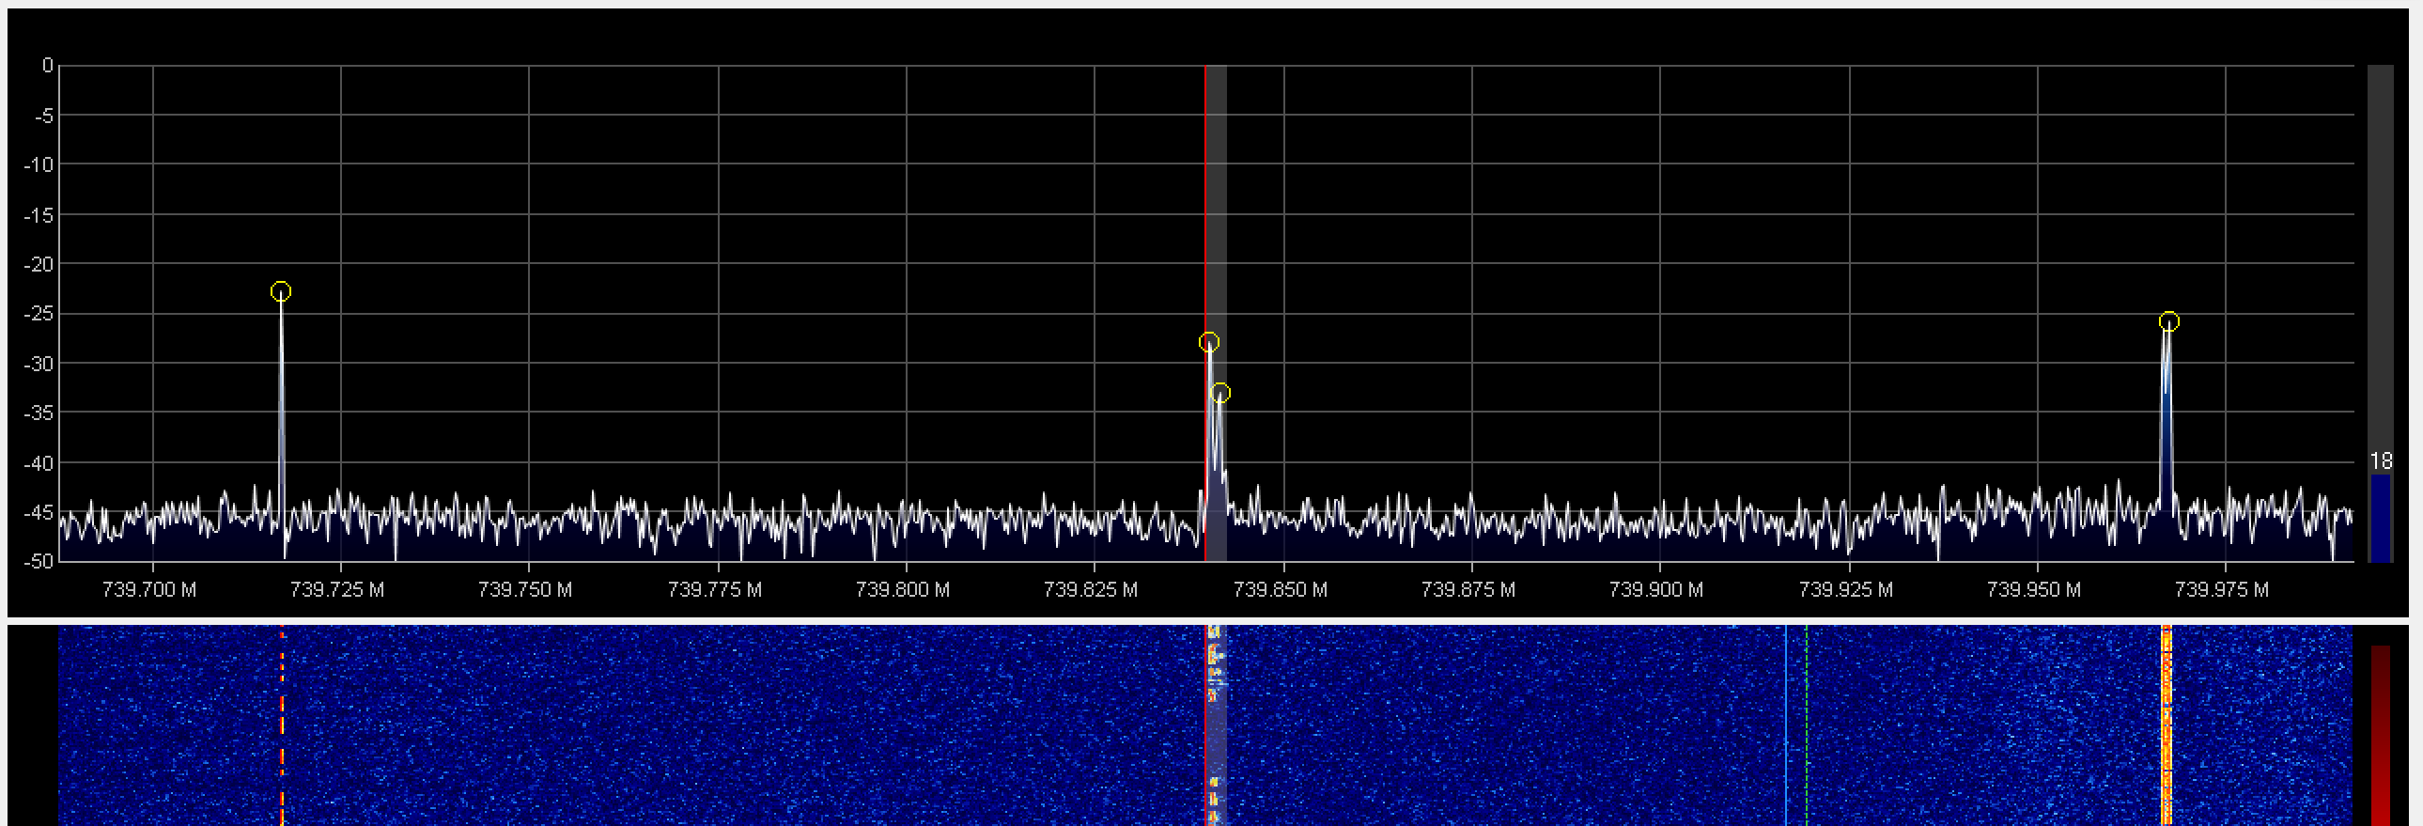Click the 739.925 M frequency label
The width and height of the screenshot is (2423, 826).
[x=1846, y=590]
